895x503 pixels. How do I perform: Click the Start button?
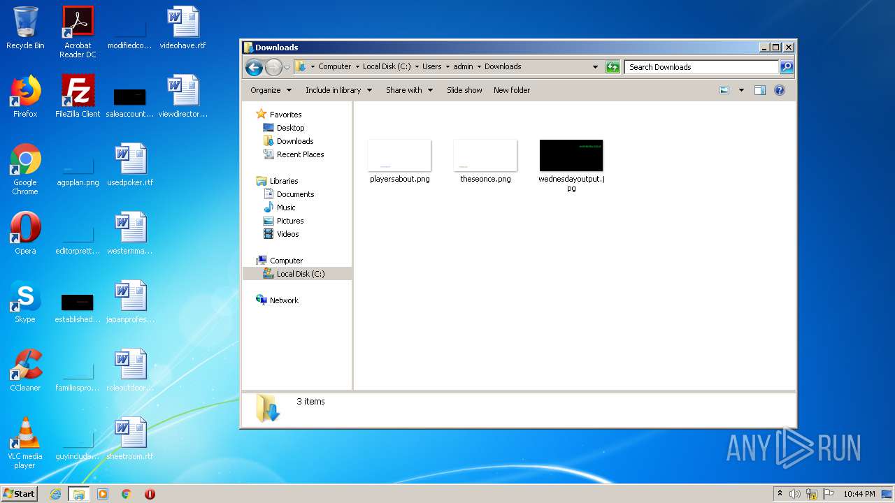click(x=20, y=494)
